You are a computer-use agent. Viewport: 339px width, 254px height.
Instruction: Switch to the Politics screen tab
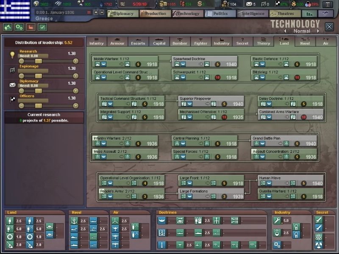point(220,14)
